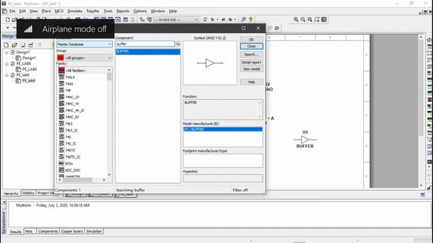Open the All groups dropdown

[84, 58]
